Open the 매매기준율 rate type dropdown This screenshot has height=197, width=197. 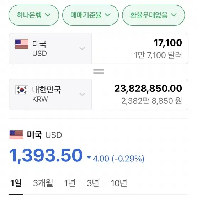[90, 15]
